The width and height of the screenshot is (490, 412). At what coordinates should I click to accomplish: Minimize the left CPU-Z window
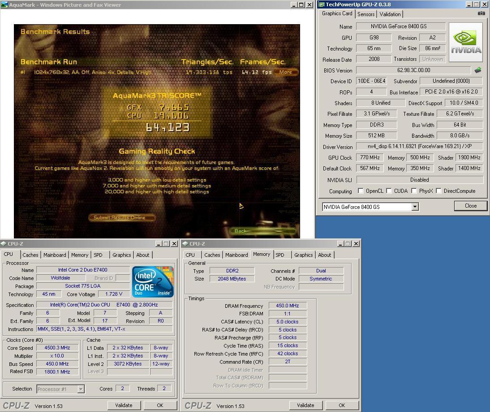tap(159, 244)
